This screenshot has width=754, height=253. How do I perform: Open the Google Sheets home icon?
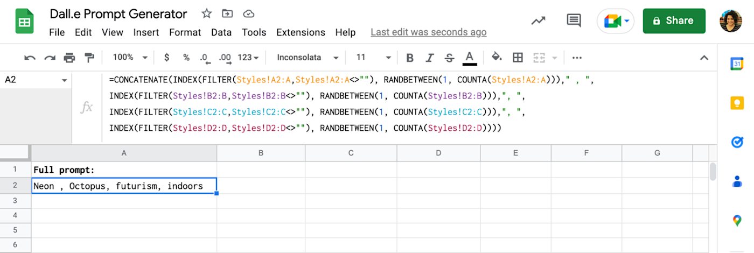pyautogui.click(x=24, y=22)
